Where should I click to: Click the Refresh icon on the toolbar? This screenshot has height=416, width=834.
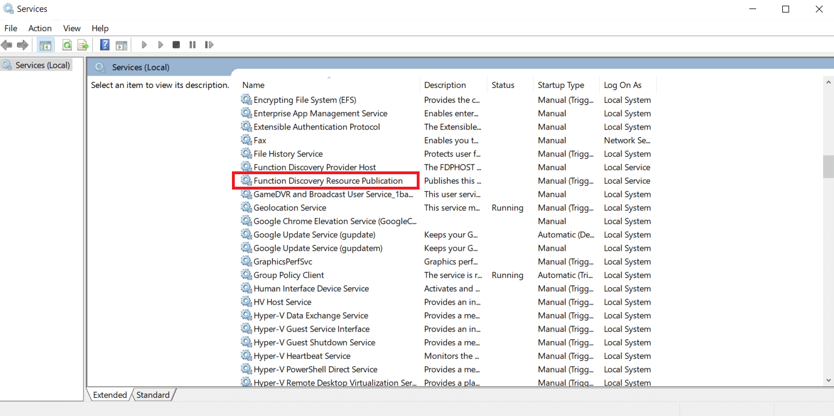click(x=67, y=44)
